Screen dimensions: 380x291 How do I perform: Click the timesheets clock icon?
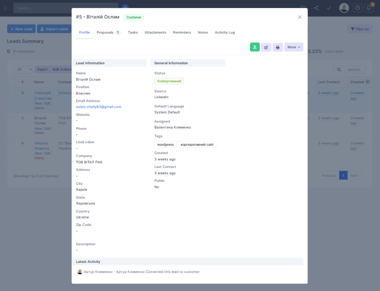click(357, 8)
